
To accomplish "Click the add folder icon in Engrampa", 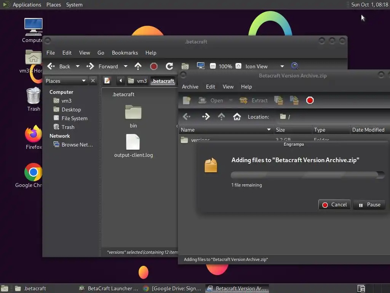I will coord(294,100).
